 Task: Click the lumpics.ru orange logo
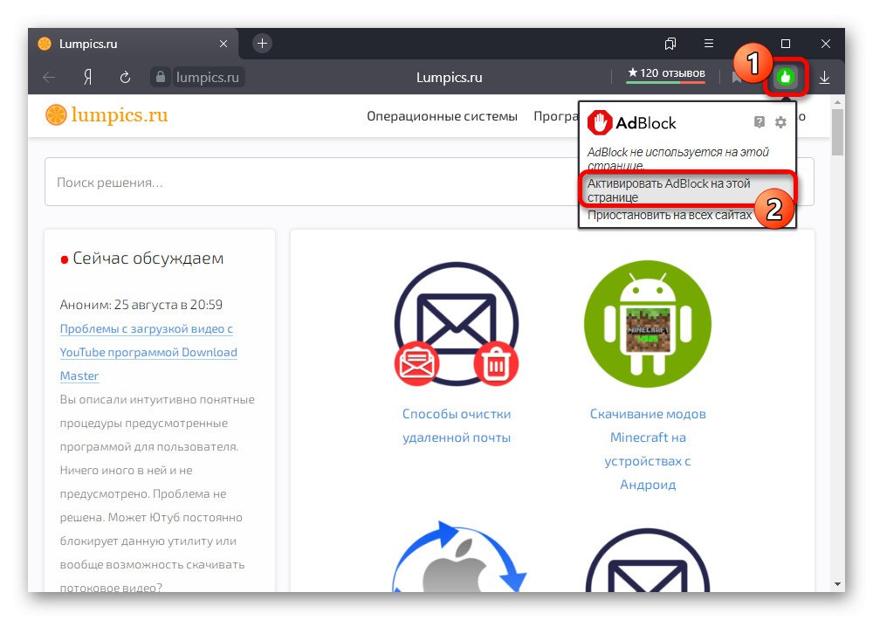tap(107, 114)
